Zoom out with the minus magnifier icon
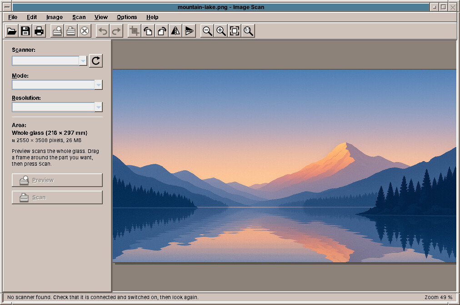The image size is (460, 305). [x=207, y=31]
